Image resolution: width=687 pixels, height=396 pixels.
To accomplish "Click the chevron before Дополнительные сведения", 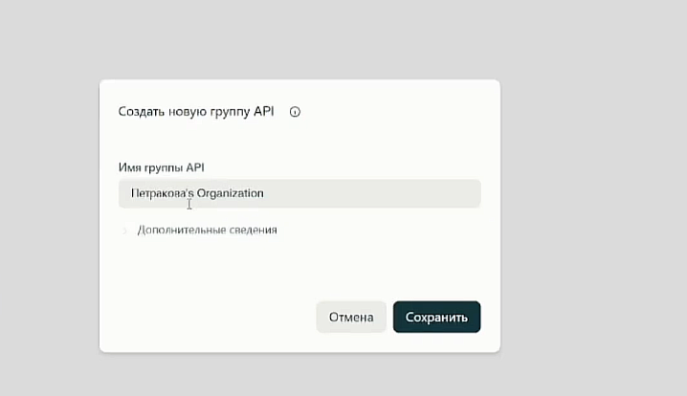I will (125, 231).
